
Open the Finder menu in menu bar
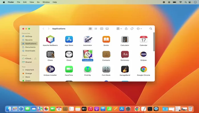(x=11, y=2)
